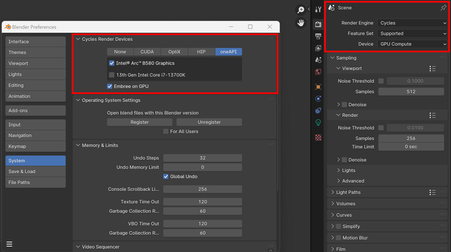Open the Tool properties tab
The height and width of the screenshot is (252, 451).
point(318,10)
